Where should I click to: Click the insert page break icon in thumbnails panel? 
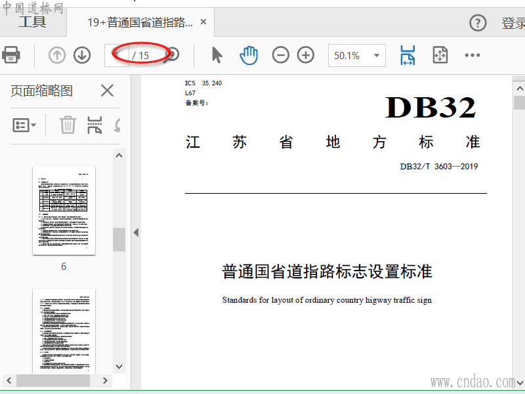pos(94,125)
